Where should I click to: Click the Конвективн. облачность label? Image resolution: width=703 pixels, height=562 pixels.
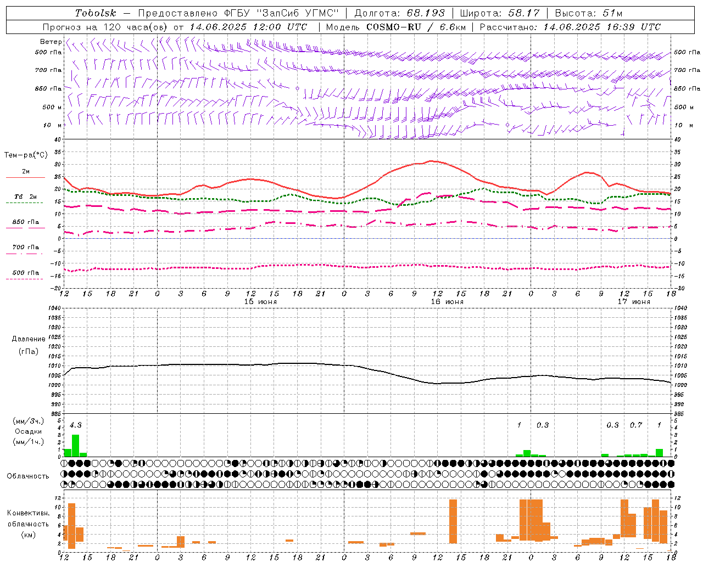point(28,519)
